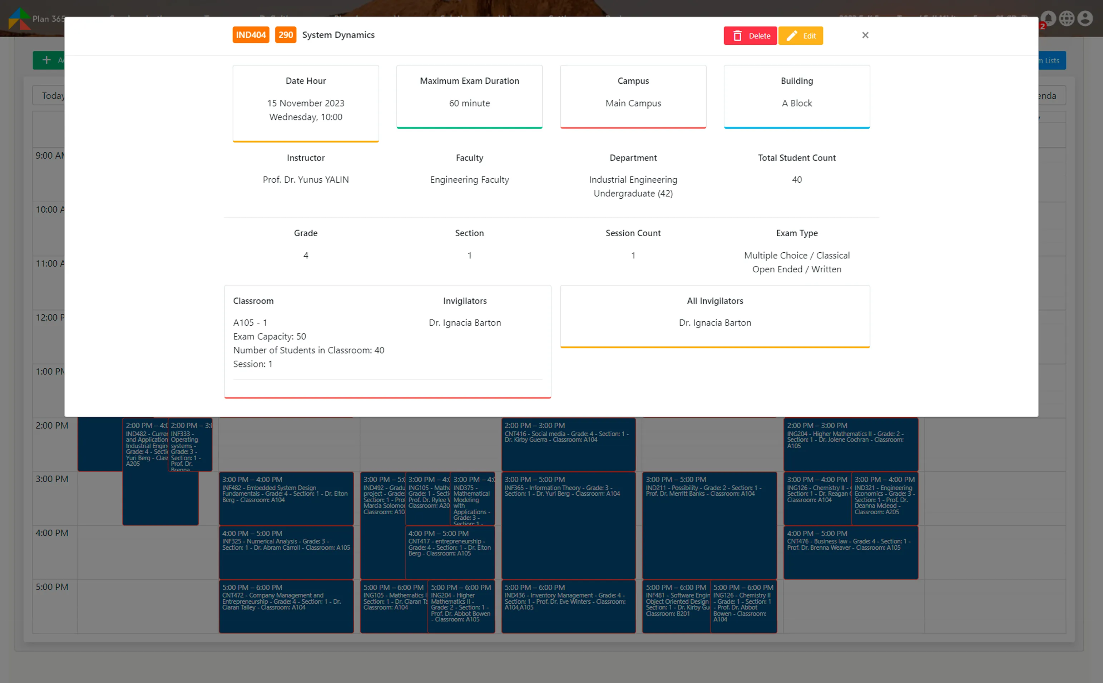This screenshot has width=1103, height=683.
Task: Click the orange 290 count badge
Action: [286, 34]
